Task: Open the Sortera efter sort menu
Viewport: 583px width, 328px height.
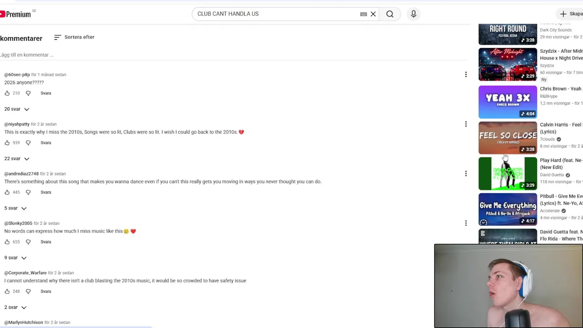Action: coord(74,37)
